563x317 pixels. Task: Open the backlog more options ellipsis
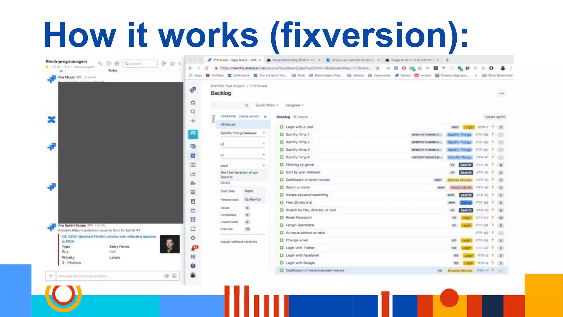pyautogui.click(x=502, y=94)
